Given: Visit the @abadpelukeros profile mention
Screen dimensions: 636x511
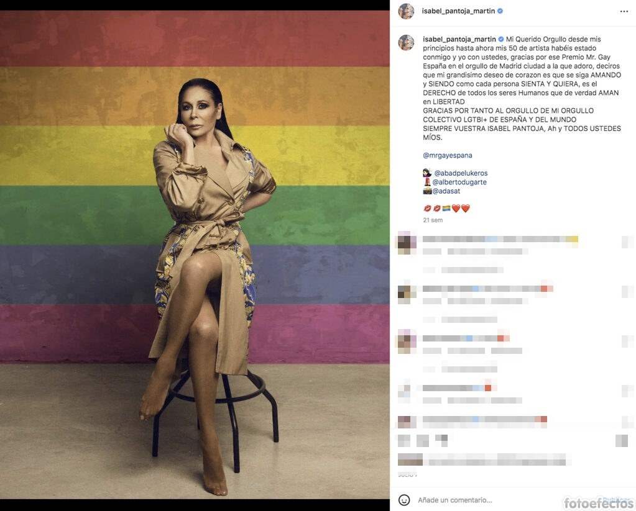Looking at the screenshot, I should (x=461, y=173).
